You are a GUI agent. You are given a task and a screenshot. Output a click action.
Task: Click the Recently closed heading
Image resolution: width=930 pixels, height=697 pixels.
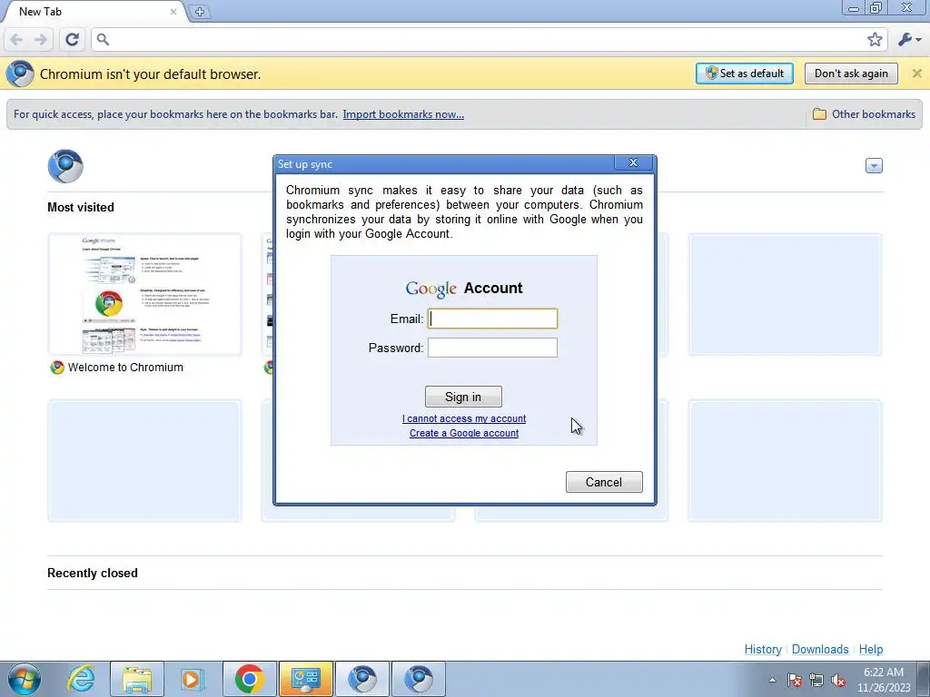pos(93,574)
